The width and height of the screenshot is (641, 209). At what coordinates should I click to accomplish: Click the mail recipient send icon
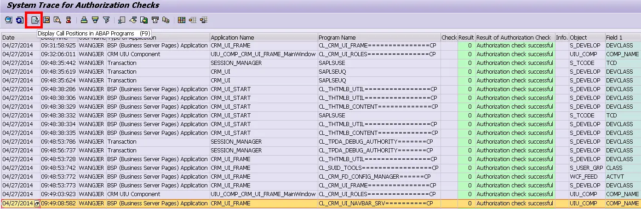[x=155, y=20]
